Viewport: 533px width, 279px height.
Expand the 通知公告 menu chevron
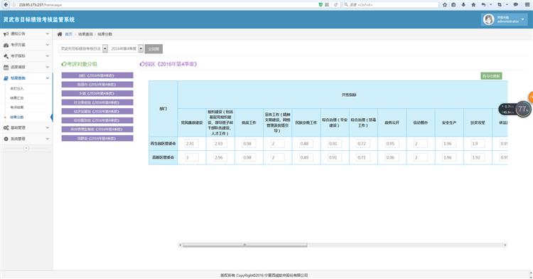pos(47,33)
